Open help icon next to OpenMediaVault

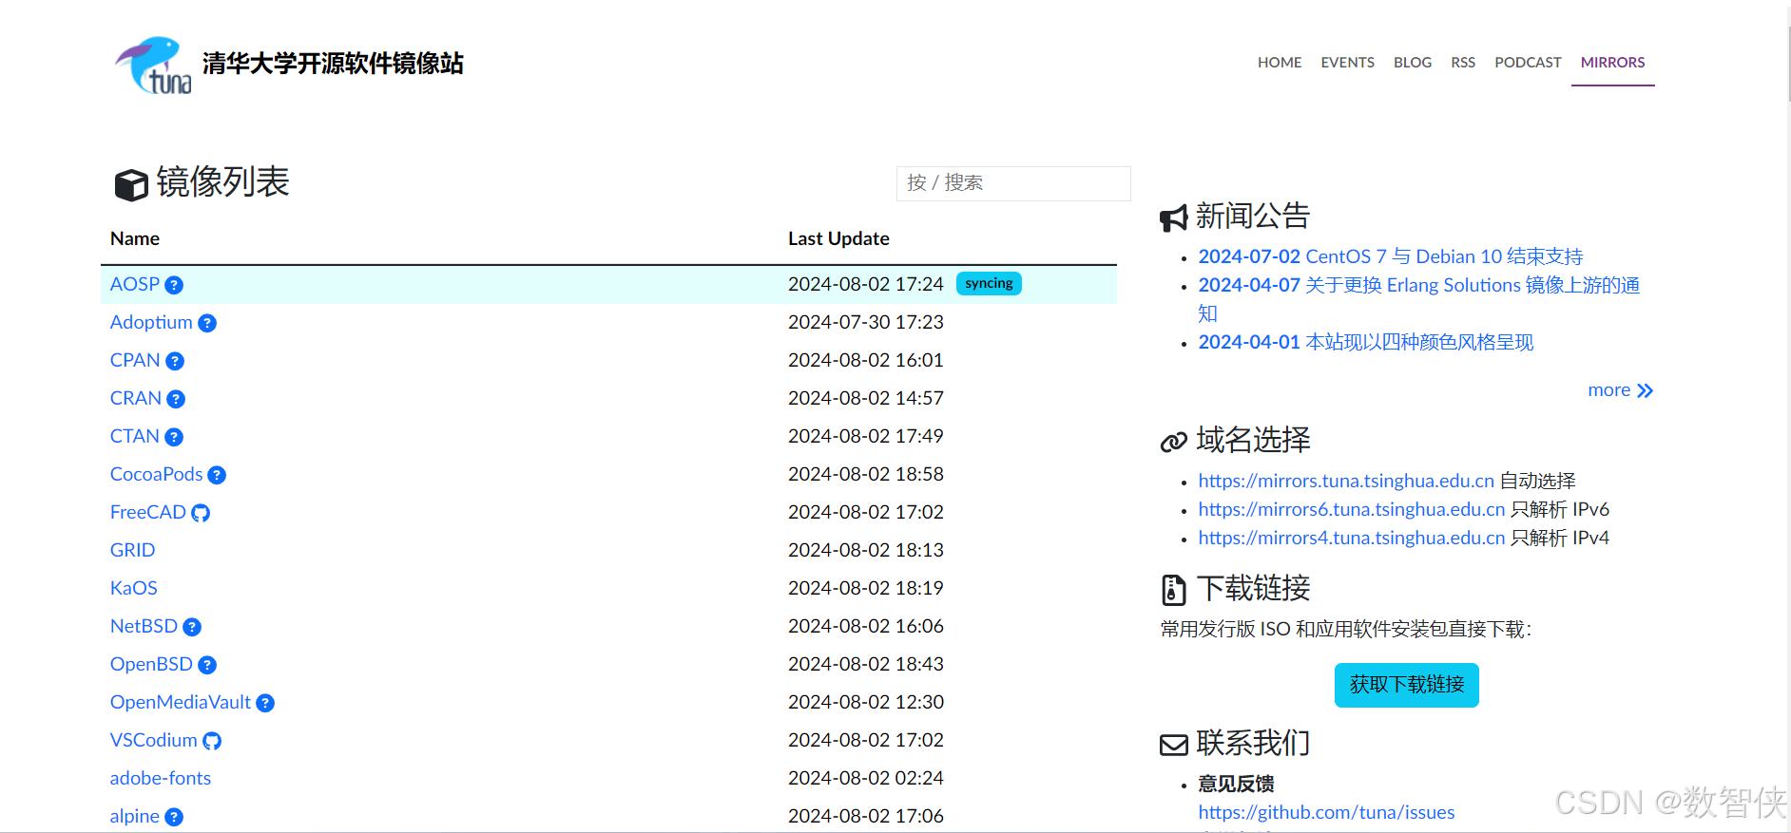click(265, 703)
